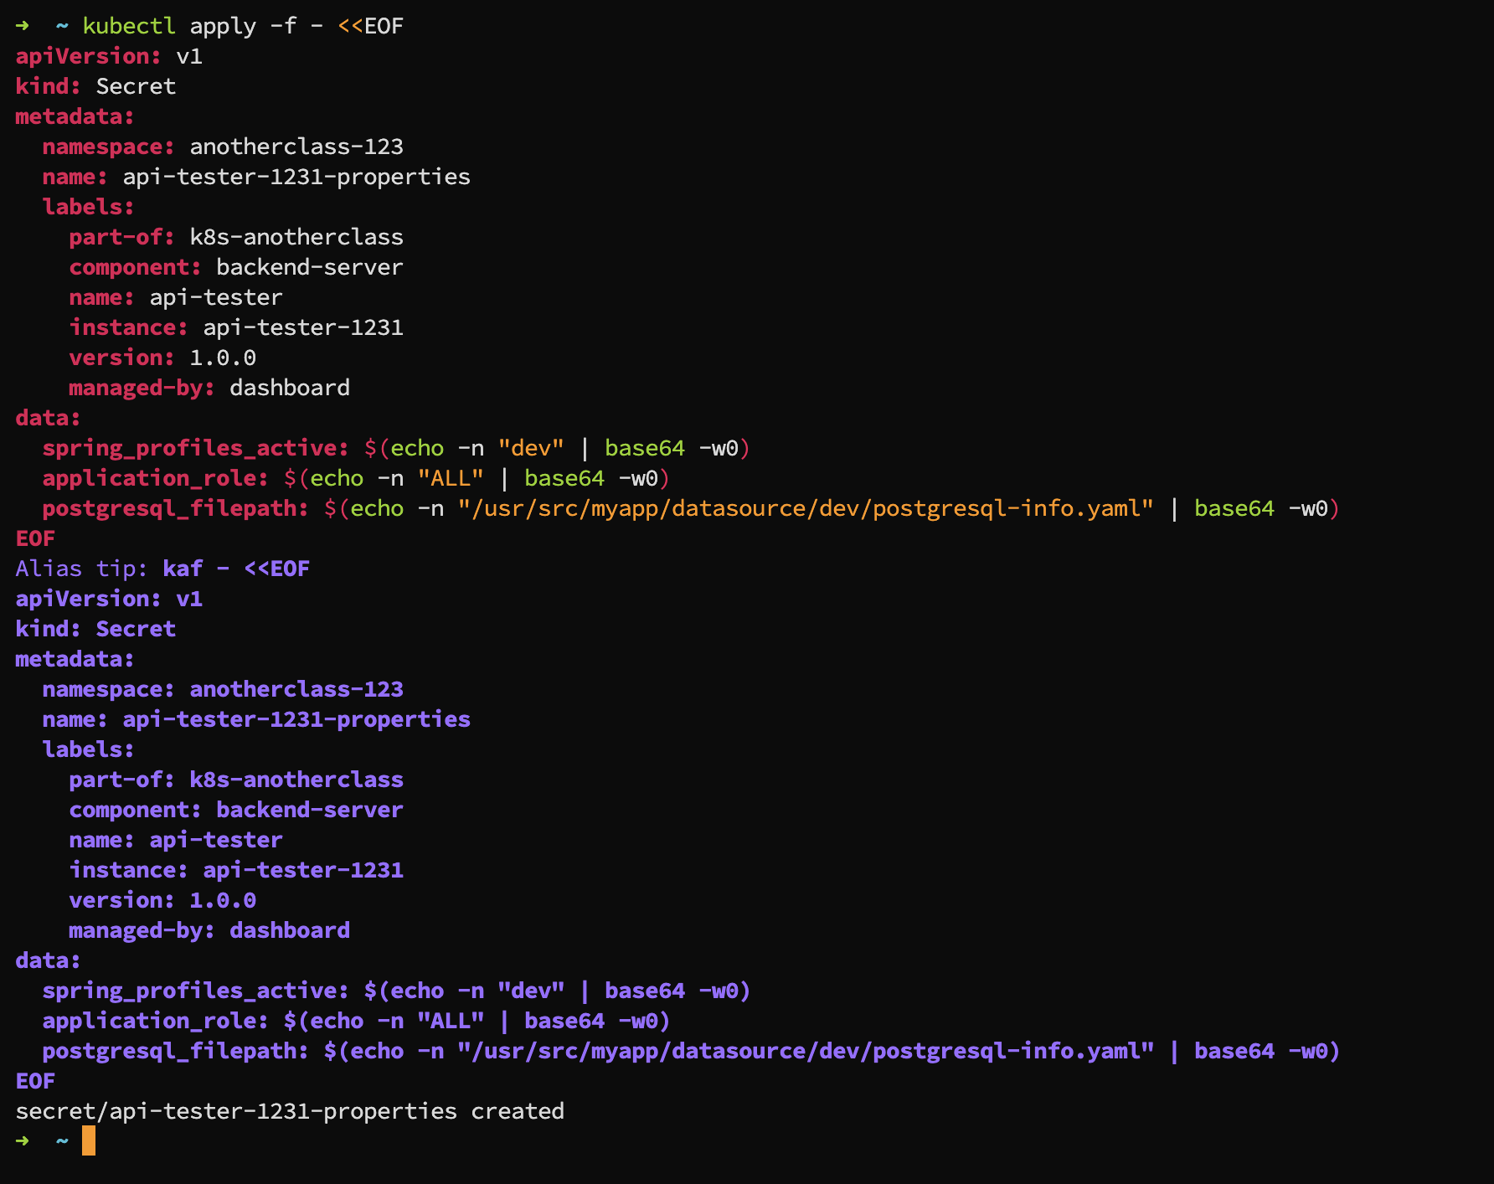Click white 'backend-server' component value
This screenshot has height=1184, width=1494.
310,267
